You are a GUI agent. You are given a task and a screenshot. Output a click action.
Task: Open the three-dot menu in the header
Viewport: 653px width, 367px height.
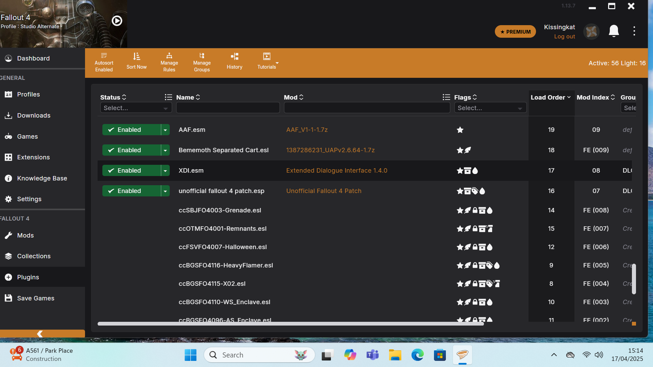click(x=634, y=31)
